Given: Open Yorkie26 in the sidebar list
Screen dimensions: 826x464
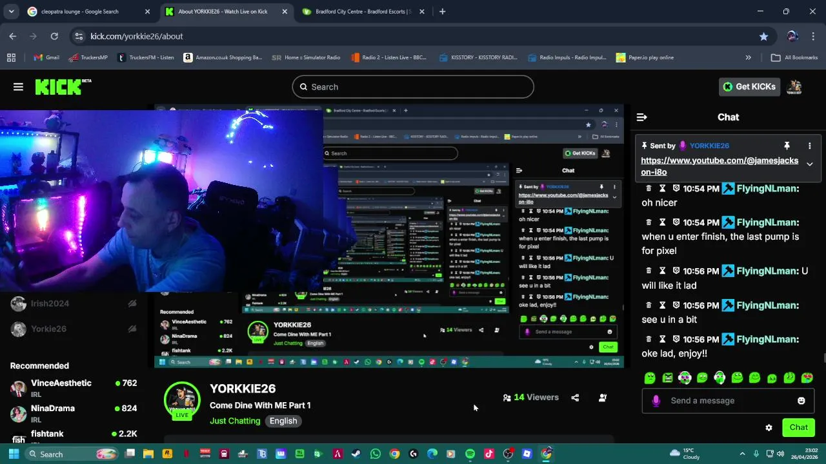Looking at the screenshot, I should tap(74, 329).
